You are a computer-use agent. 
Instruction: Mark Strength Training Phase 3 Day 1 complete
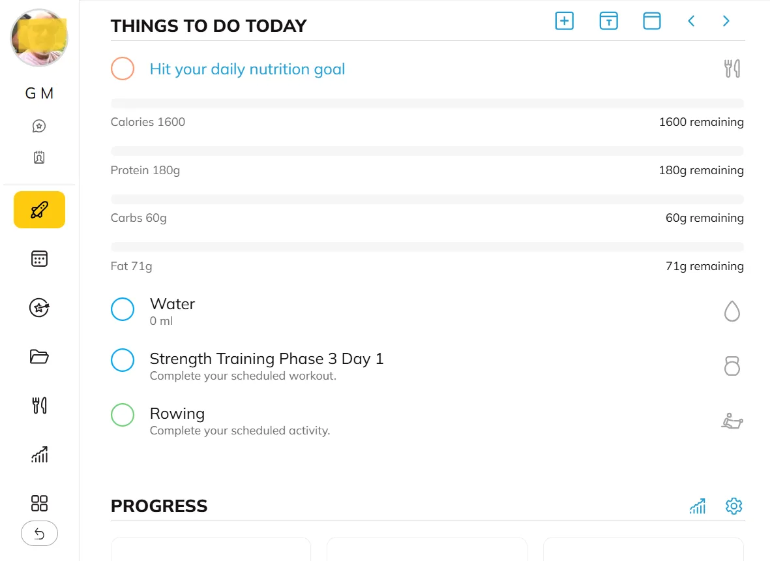(x=123, y=360)
